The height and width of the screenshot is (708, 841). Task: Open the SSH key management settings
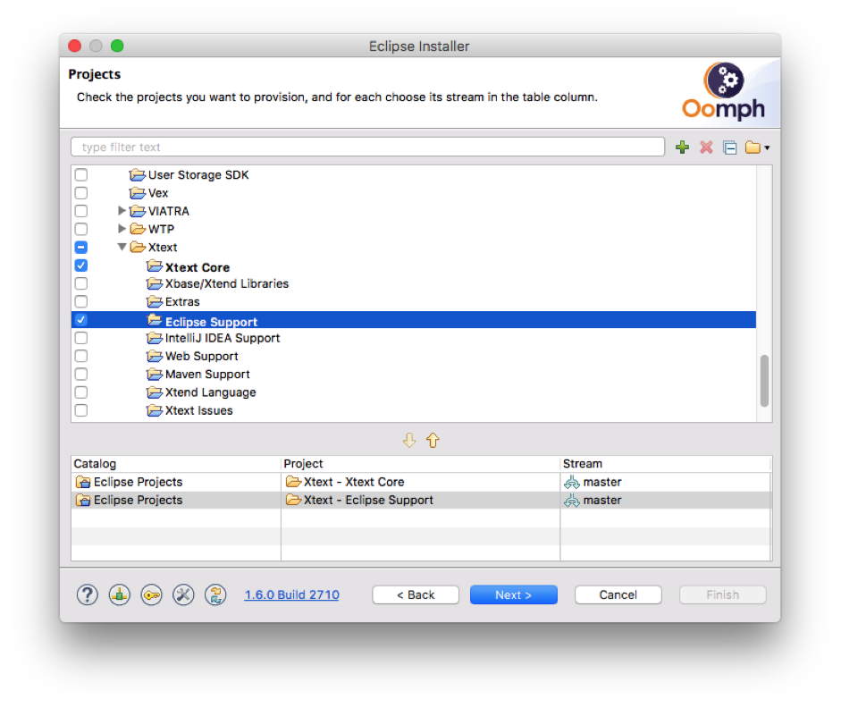151,594
